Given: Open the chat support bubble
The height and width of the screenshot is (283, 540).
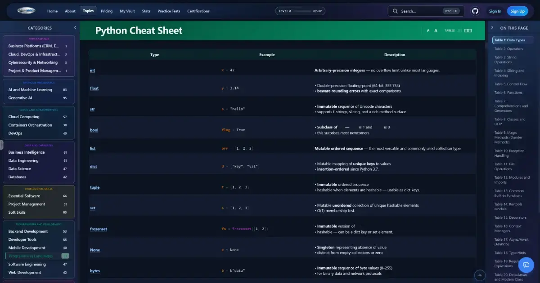Looking at the screenshot, I should pyautogui.click(x=526, y=265).
